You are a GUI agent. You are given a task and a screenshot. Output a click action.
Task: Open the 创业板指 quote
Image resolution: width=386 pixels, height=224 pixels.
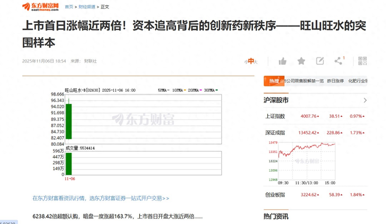click(x=275, y=195)
